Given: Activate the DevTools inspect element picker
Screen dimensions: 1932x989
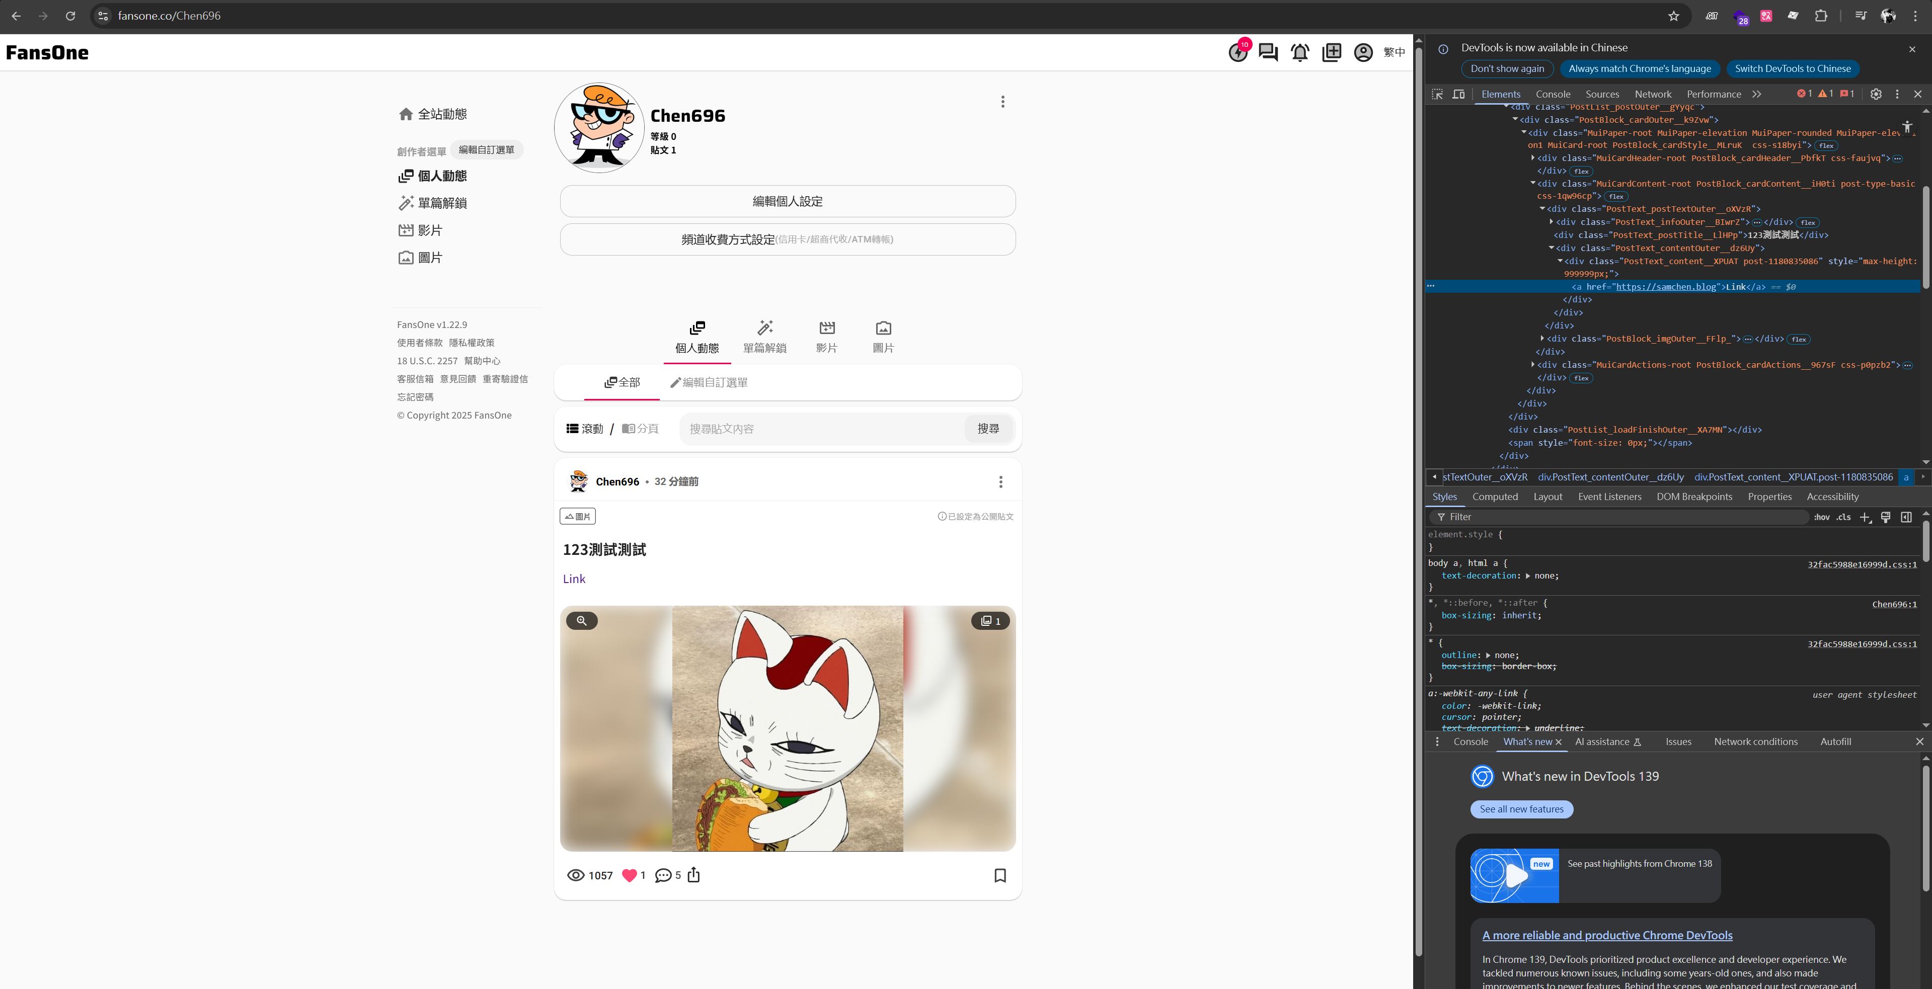Looking at the screenshot, I should [x=1437, y=95].
